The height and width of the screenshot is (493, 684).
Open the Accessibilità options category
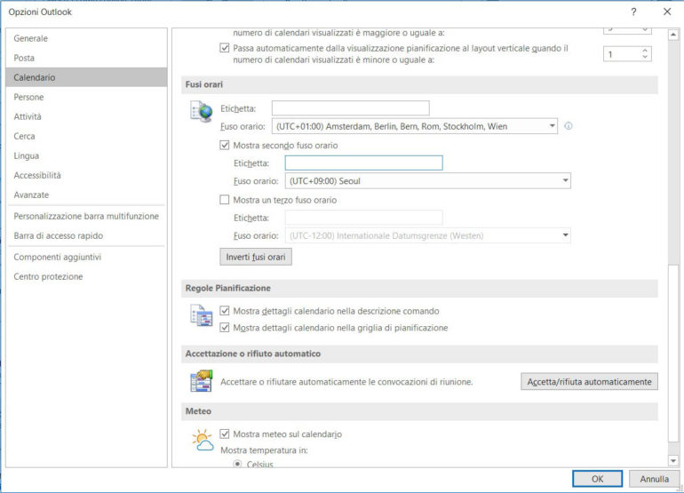click(86, 175)
